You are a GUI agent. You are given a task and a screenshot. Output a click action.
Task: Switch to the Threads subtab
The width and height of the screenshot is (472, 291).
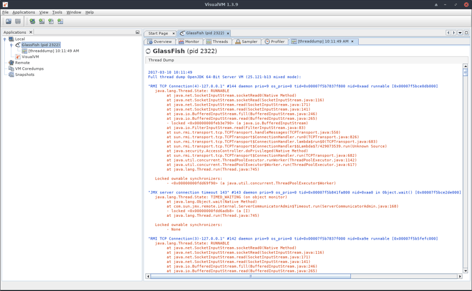coord(217,42)
